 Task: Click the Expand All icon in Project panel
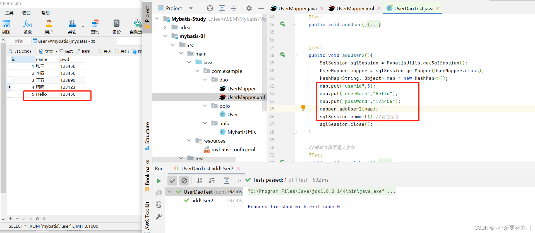tap(222, 8)
